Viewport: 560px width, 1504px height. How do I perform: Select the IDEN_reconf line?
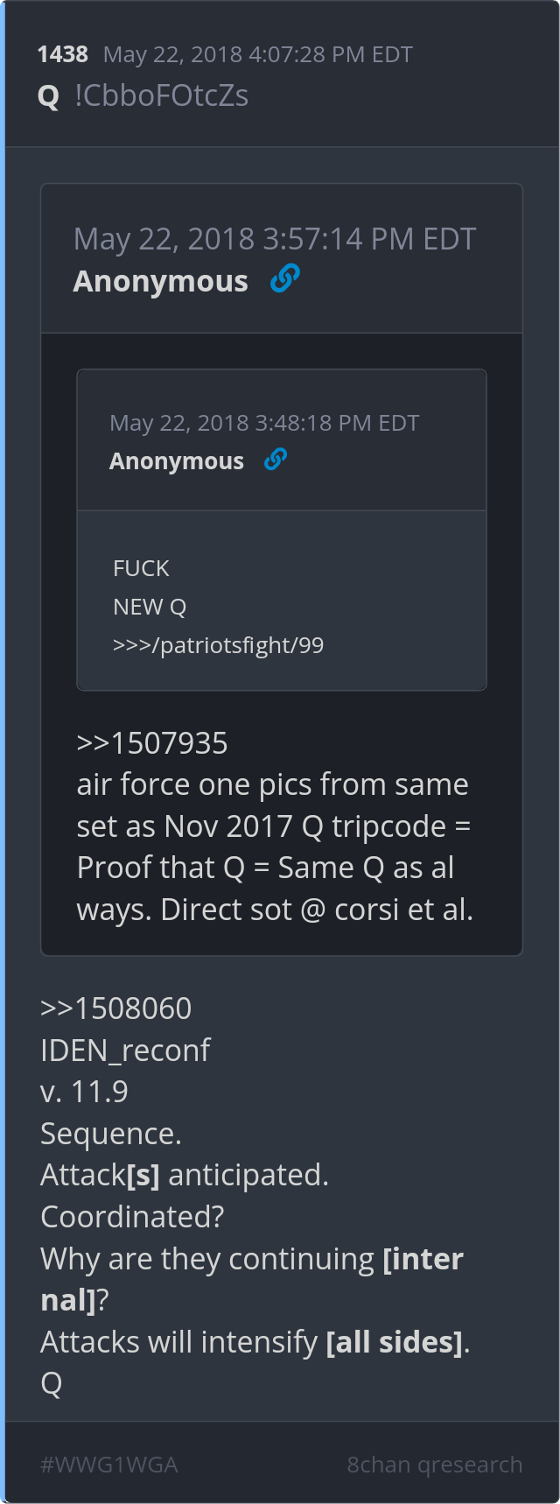[125, 1050]
